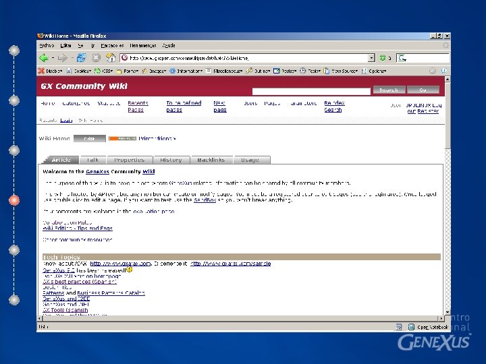This screenshot has height=364, width=486.
Task: Go back with the green Back arrow
Action: pos(44,58)
